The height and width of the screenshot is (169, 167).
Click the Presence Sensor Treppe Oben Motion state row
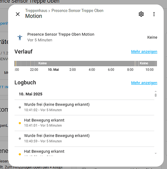[x=86, y=37]
